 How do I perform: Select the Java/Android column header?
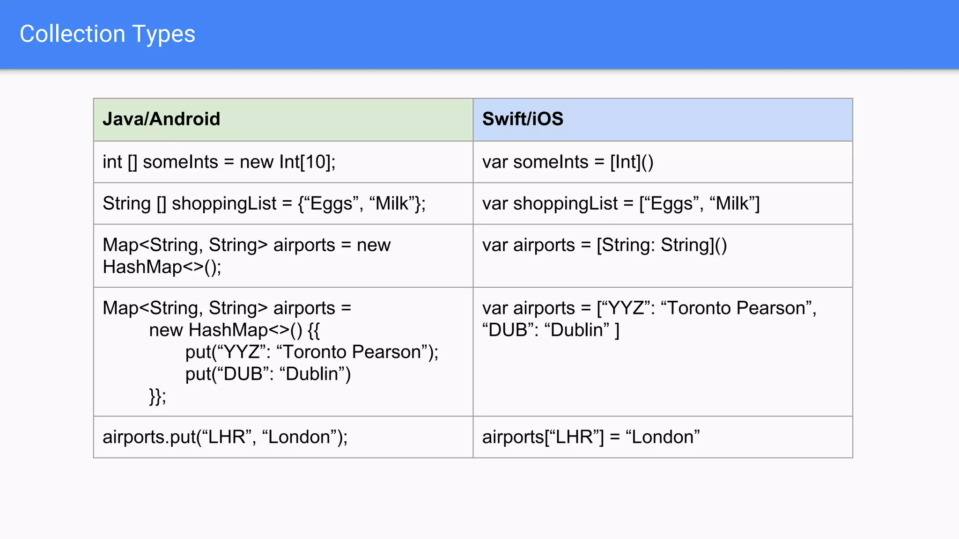161,119
